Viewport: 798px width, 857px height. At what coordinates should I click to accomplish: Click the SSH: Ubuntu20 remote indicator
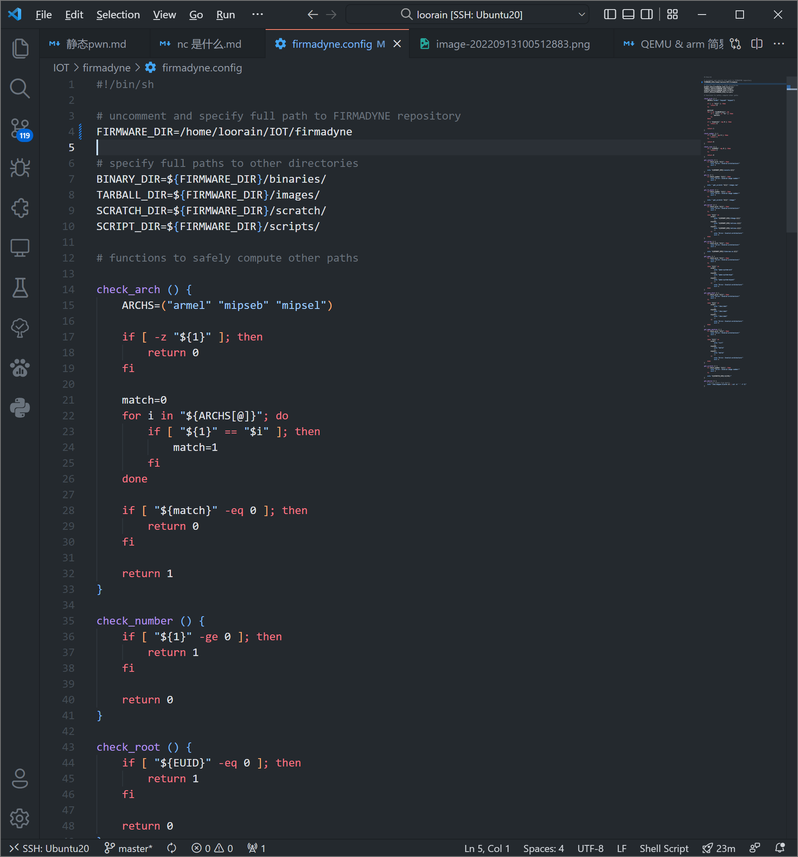[x=49, y=848]
